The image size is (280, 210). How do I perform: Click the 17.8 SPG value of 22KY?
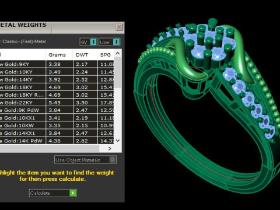(107, 103)
